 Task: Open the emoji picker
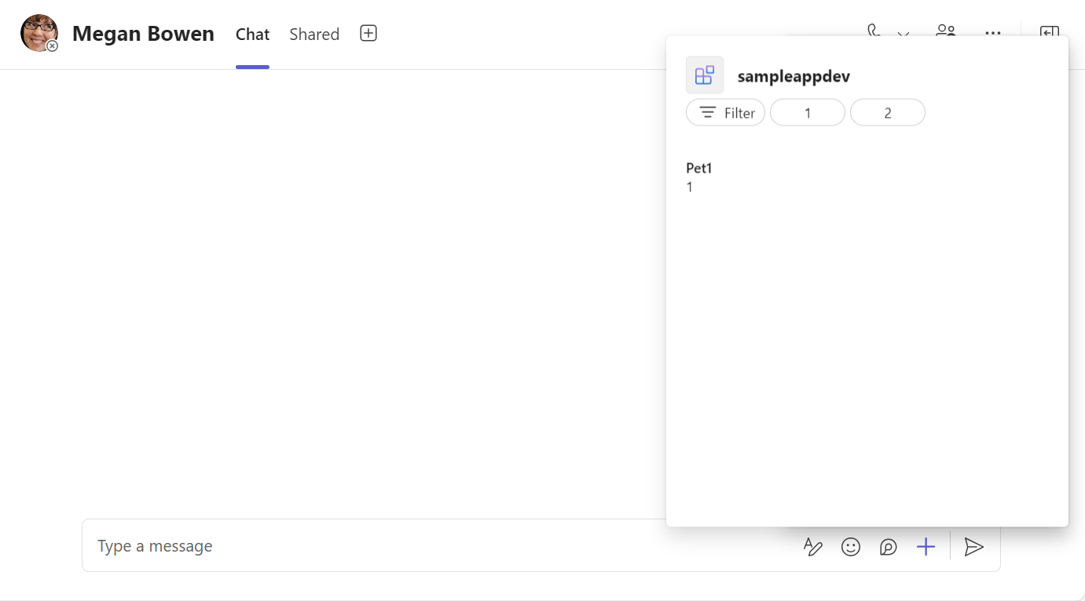tap(851, 546)
